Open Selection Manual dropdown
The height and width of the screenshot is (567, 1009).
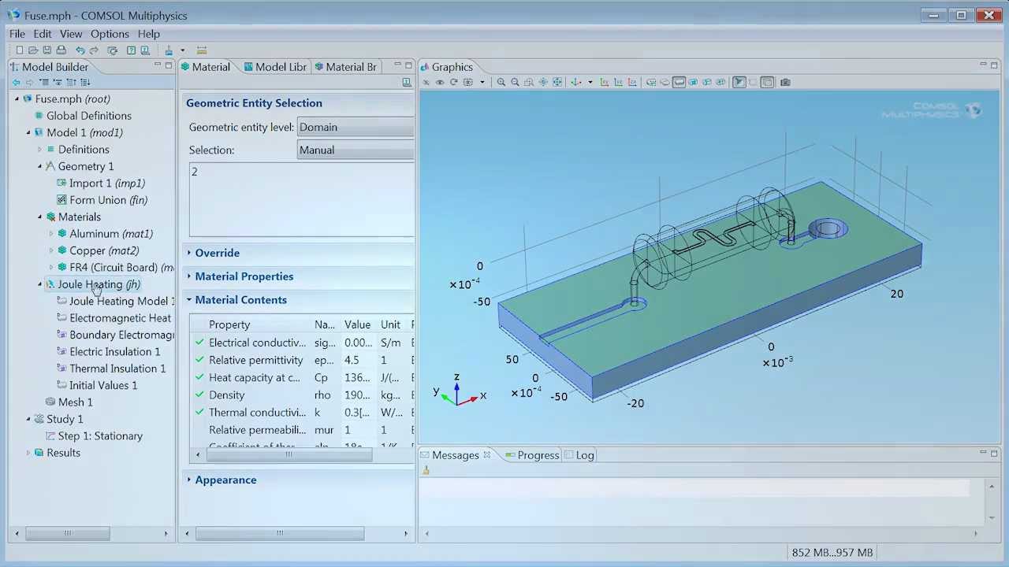click(356, 150)
